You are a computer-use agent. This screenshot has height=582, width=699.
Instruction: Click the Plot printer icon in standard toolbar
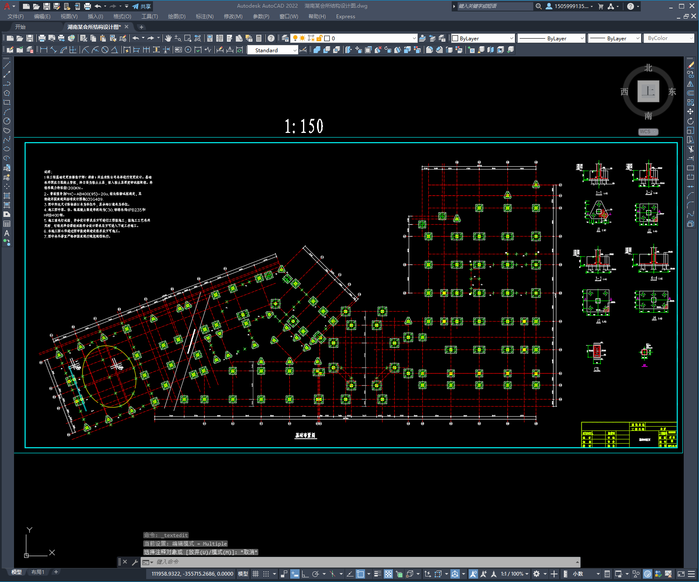point(42,38)
